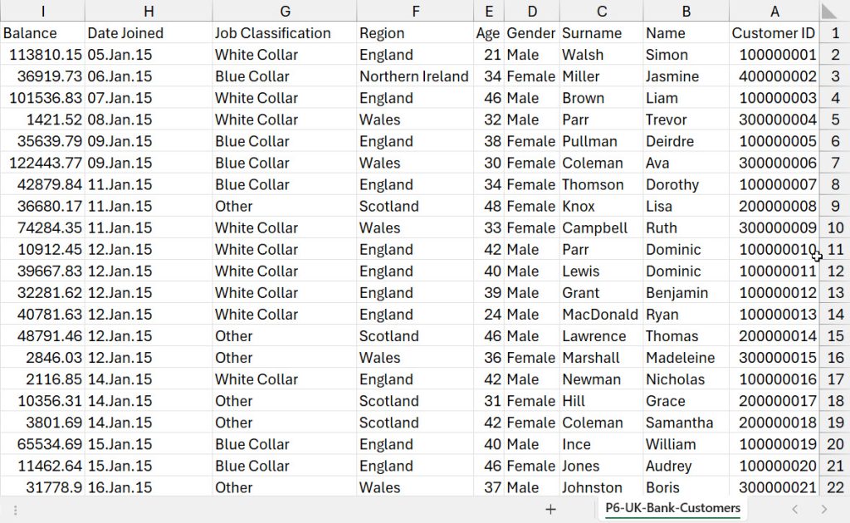
Task: Click the Customer ID header cell
Action: [x=774, y=33]
